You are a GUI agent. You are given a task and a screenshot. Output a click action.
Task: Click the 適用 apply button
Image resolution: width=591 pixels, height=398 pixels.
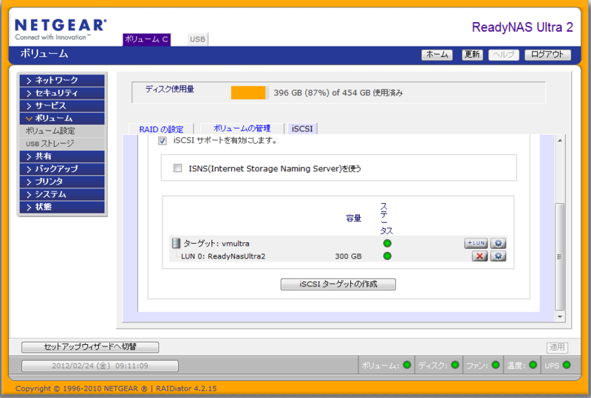557,347
